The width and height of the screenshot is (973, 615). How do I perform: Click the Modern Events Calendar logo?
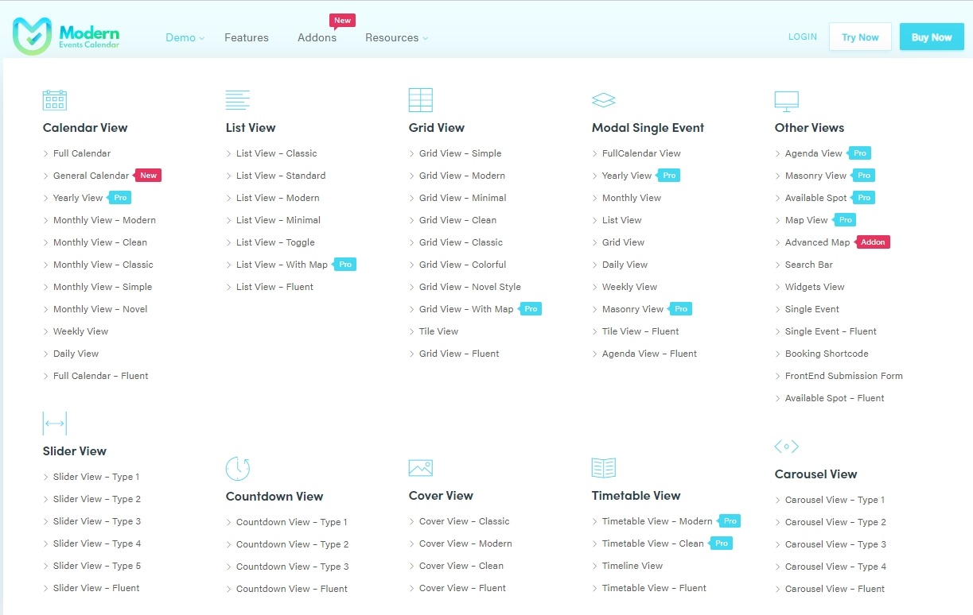click(66, 37)
